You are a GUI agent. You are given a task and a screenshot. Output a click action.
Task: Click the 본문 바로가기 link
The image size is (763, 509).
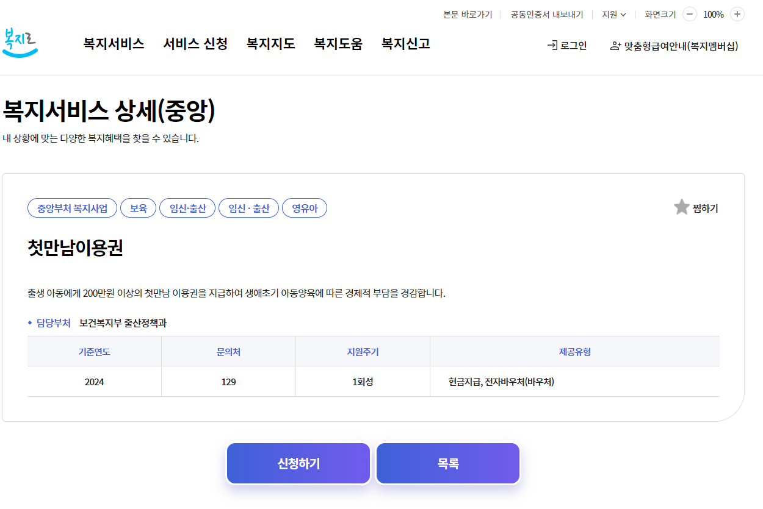click(468, 14)
